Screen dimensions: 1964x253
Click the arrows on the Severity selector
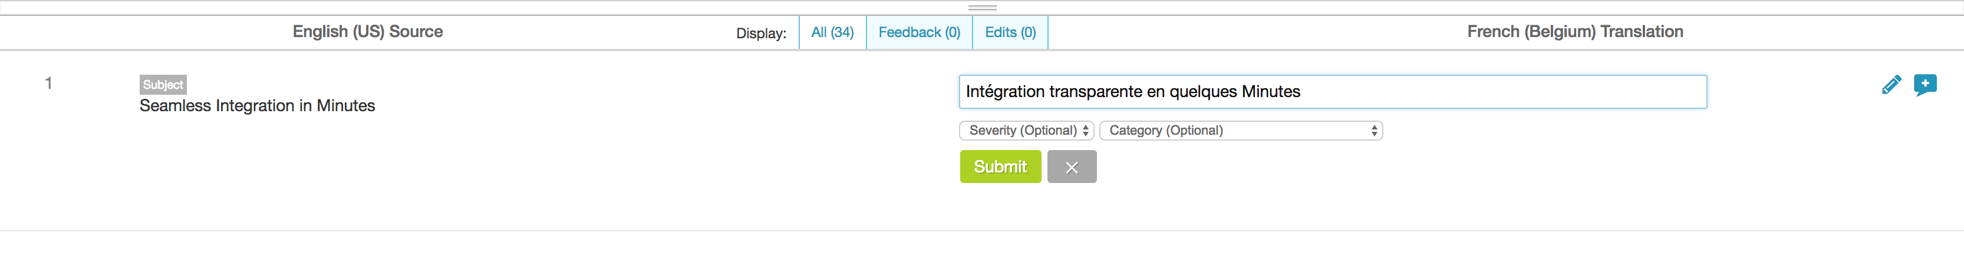tap(1086, 131)
